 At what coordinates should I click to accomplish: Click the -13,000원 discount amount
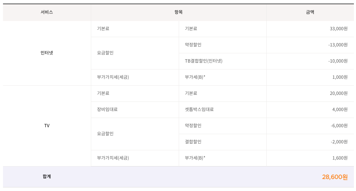click(338, 45)
